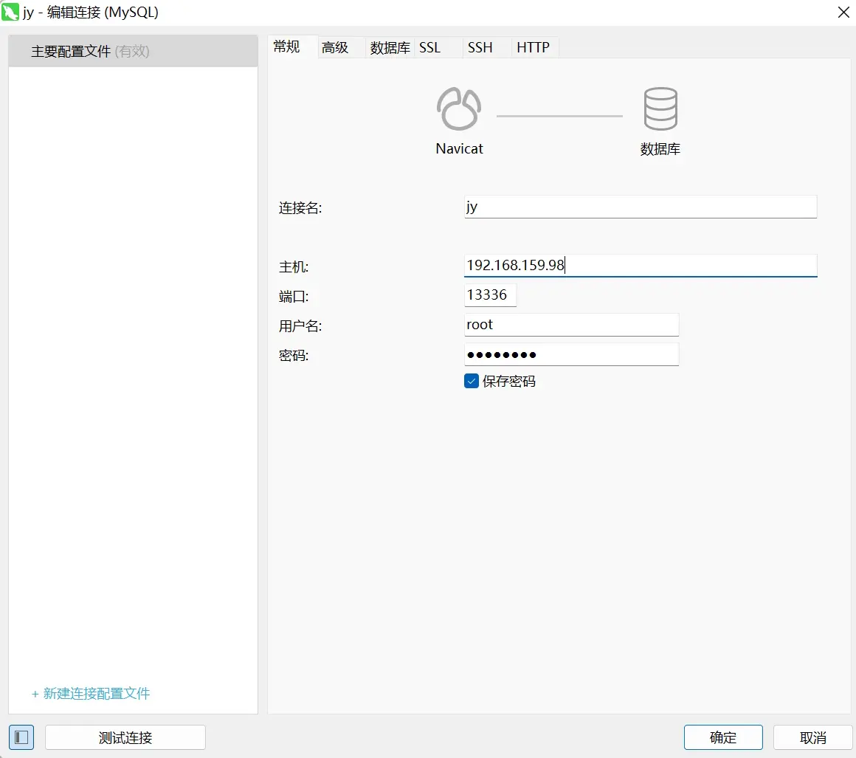Click the 测试连接 button
Screen dimensions: 856x758
click(125, 737)
